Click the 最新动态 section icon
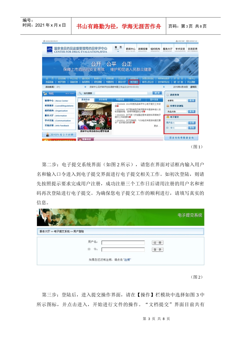The width and height of the screenshot is (241, 341). (x=80, y=139)
